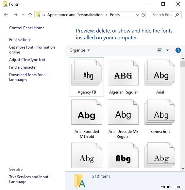
Task: Open Get more font information online
Action: (x=32, y=50)
